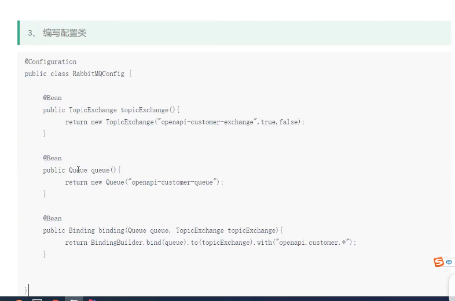Image resolution: width=455 pixels, height=301 pixels.
Task: Click after the final closing brace of class
Action: (28, 289)
